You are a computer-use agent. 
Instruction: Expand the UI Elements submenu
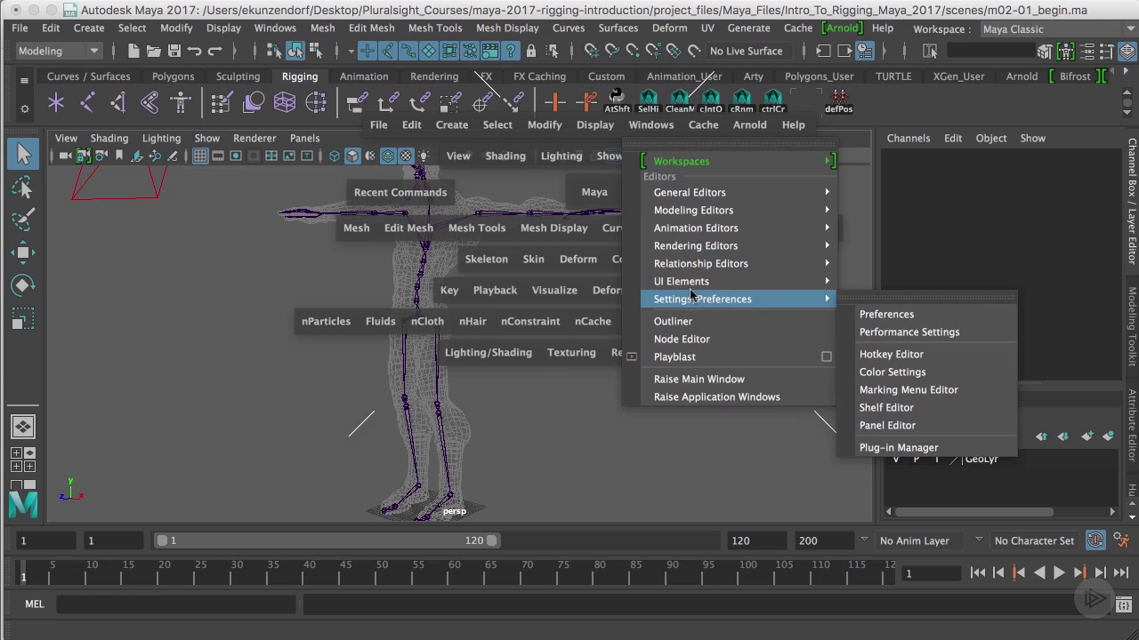pos(738,281)
